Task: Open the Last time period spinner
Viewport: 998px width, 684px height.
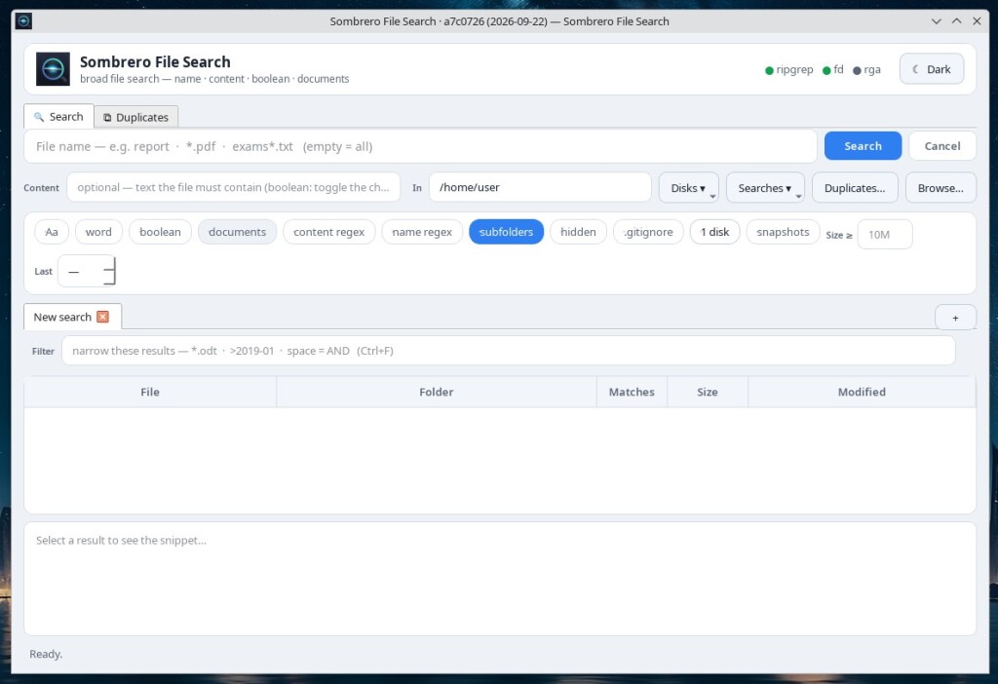Action: tap(87, 271)
